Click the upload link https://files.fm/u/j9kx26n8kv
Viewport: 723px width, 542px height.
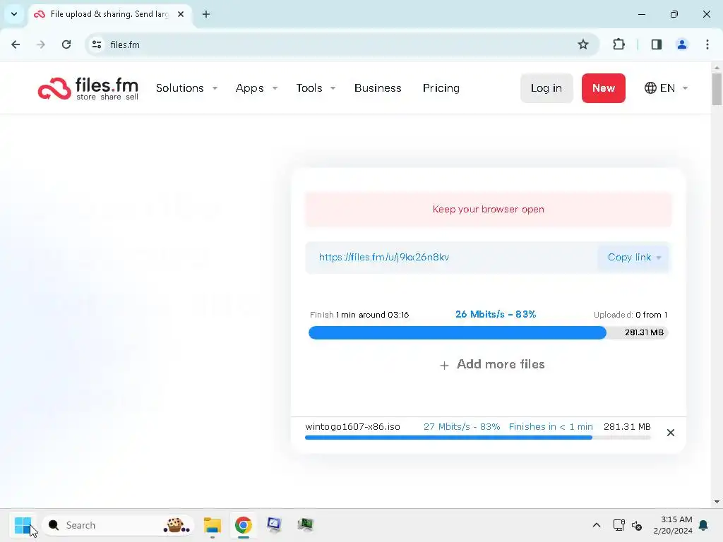click(383, 257)
